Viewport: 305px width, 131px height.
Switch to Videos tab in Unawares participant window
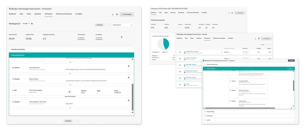tap(29, 14)
